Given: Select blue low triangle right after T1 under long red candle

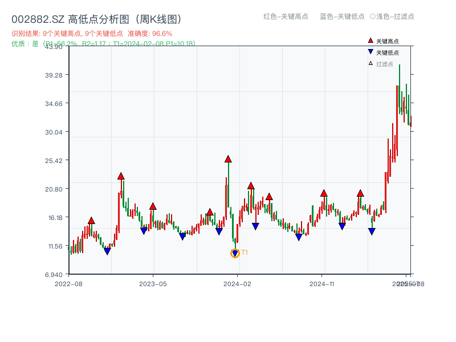Looking at the screenshot, I should (255, 226).
